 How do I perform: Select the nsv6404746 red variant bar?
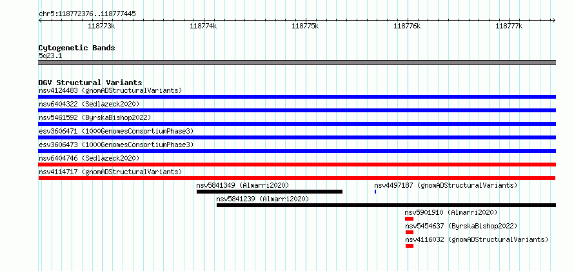[297, 165]
